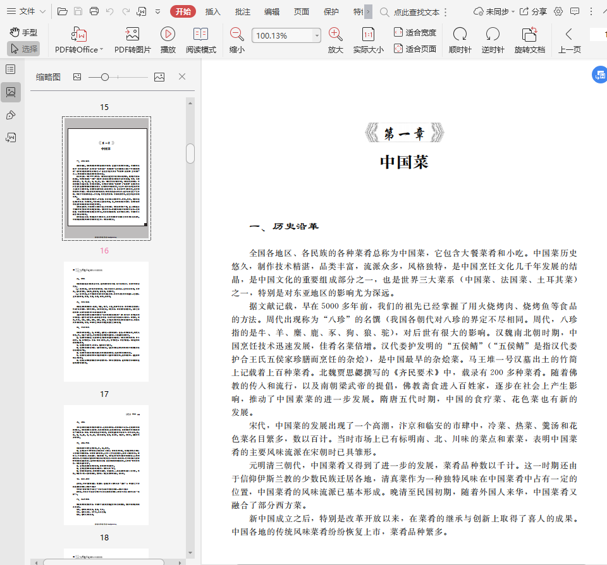Click the 分享 share button
The width and height of the screenshot is (607, 565).
tap(534, 11)
